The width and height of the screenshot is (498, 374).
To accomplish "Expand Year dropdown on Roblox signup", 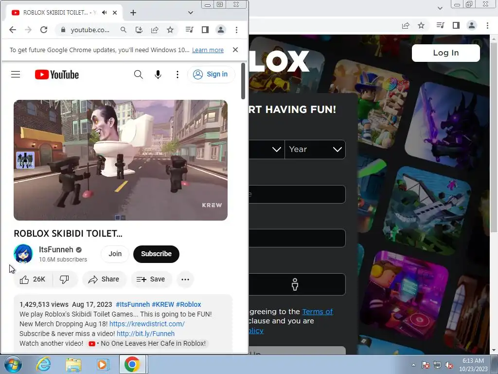I will click(x=315, y=149).
